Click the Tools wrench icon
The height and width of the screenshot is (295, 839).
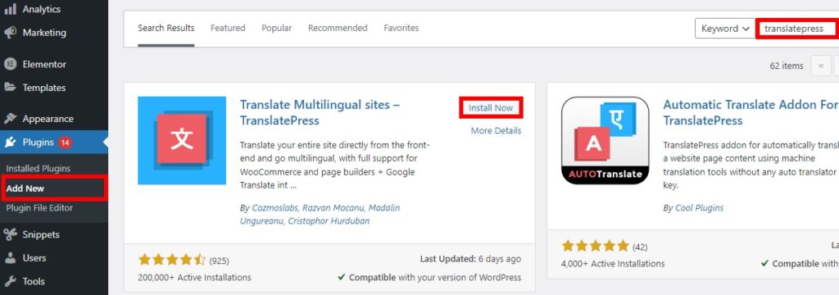point(10,282)
